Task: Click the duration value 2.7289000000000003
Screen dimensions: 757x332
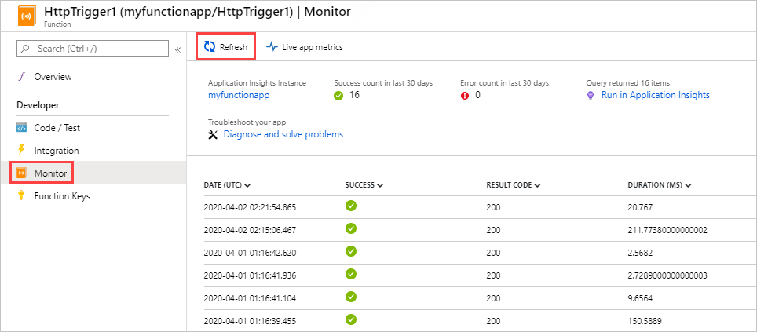Action: coord(667,275)
